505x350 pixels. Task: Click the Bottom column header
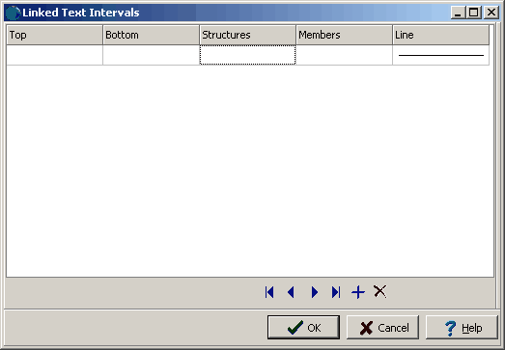pyautogui.click(x=151, y=35)
